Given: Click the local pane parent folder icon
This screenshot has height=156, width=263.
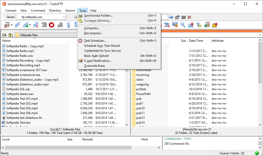Looking at the screenshot, I should 11,35.
